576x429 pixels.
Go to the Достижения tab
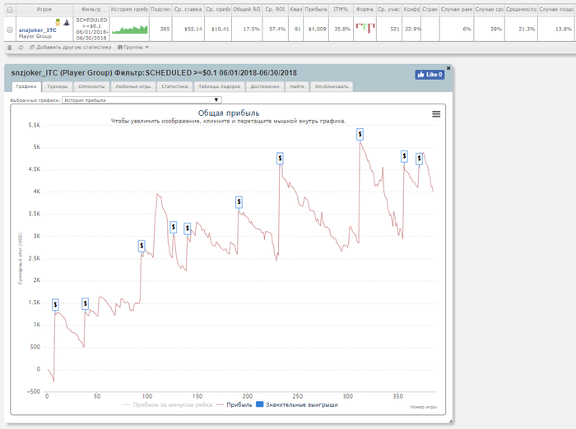point(265,86)
